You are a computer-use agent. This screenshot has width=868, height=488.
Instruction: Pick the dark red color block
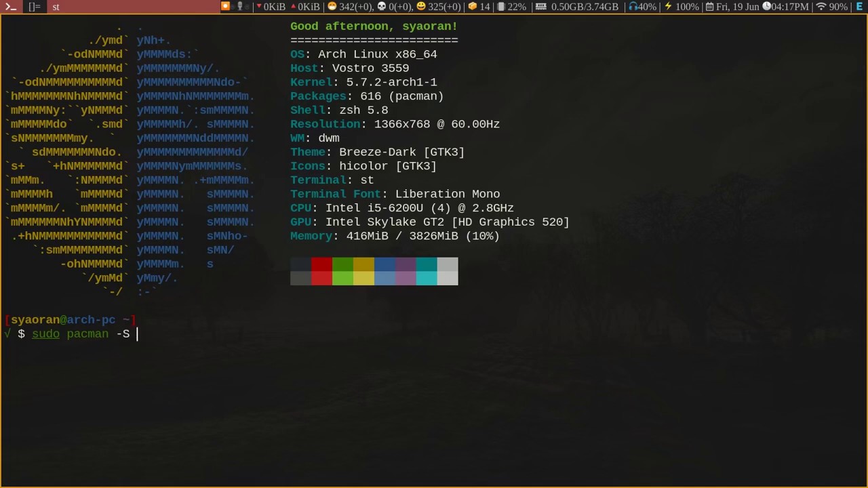point(321,264)
